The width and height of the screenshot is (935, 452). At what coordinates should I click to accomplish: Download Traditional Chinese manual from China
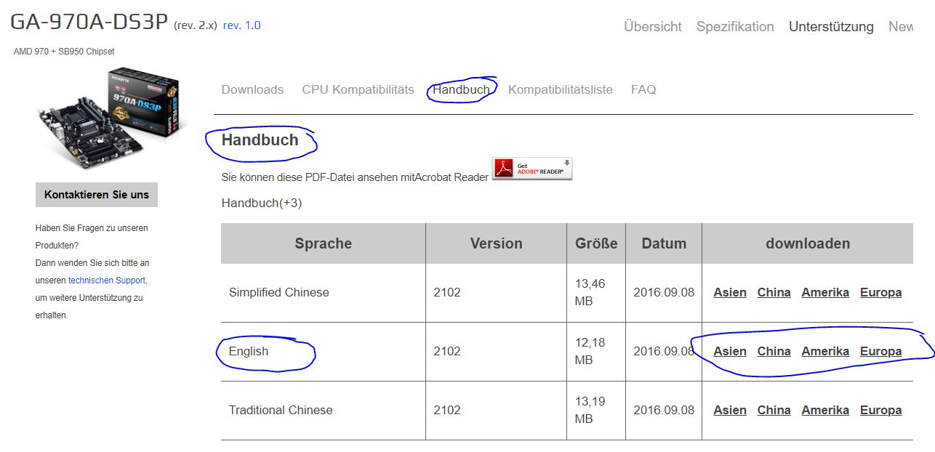774,410
